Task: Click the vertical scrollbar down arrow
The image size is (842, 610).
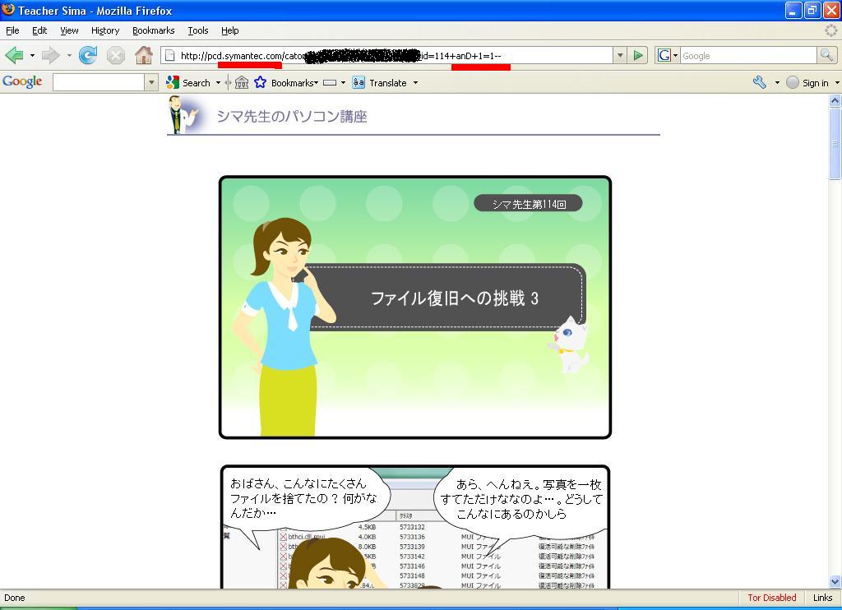Action: click(835, 581)
